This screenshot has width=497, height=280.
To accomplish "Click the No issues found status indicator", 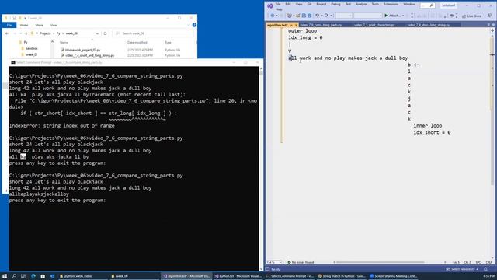I will [x=301, y=262].
